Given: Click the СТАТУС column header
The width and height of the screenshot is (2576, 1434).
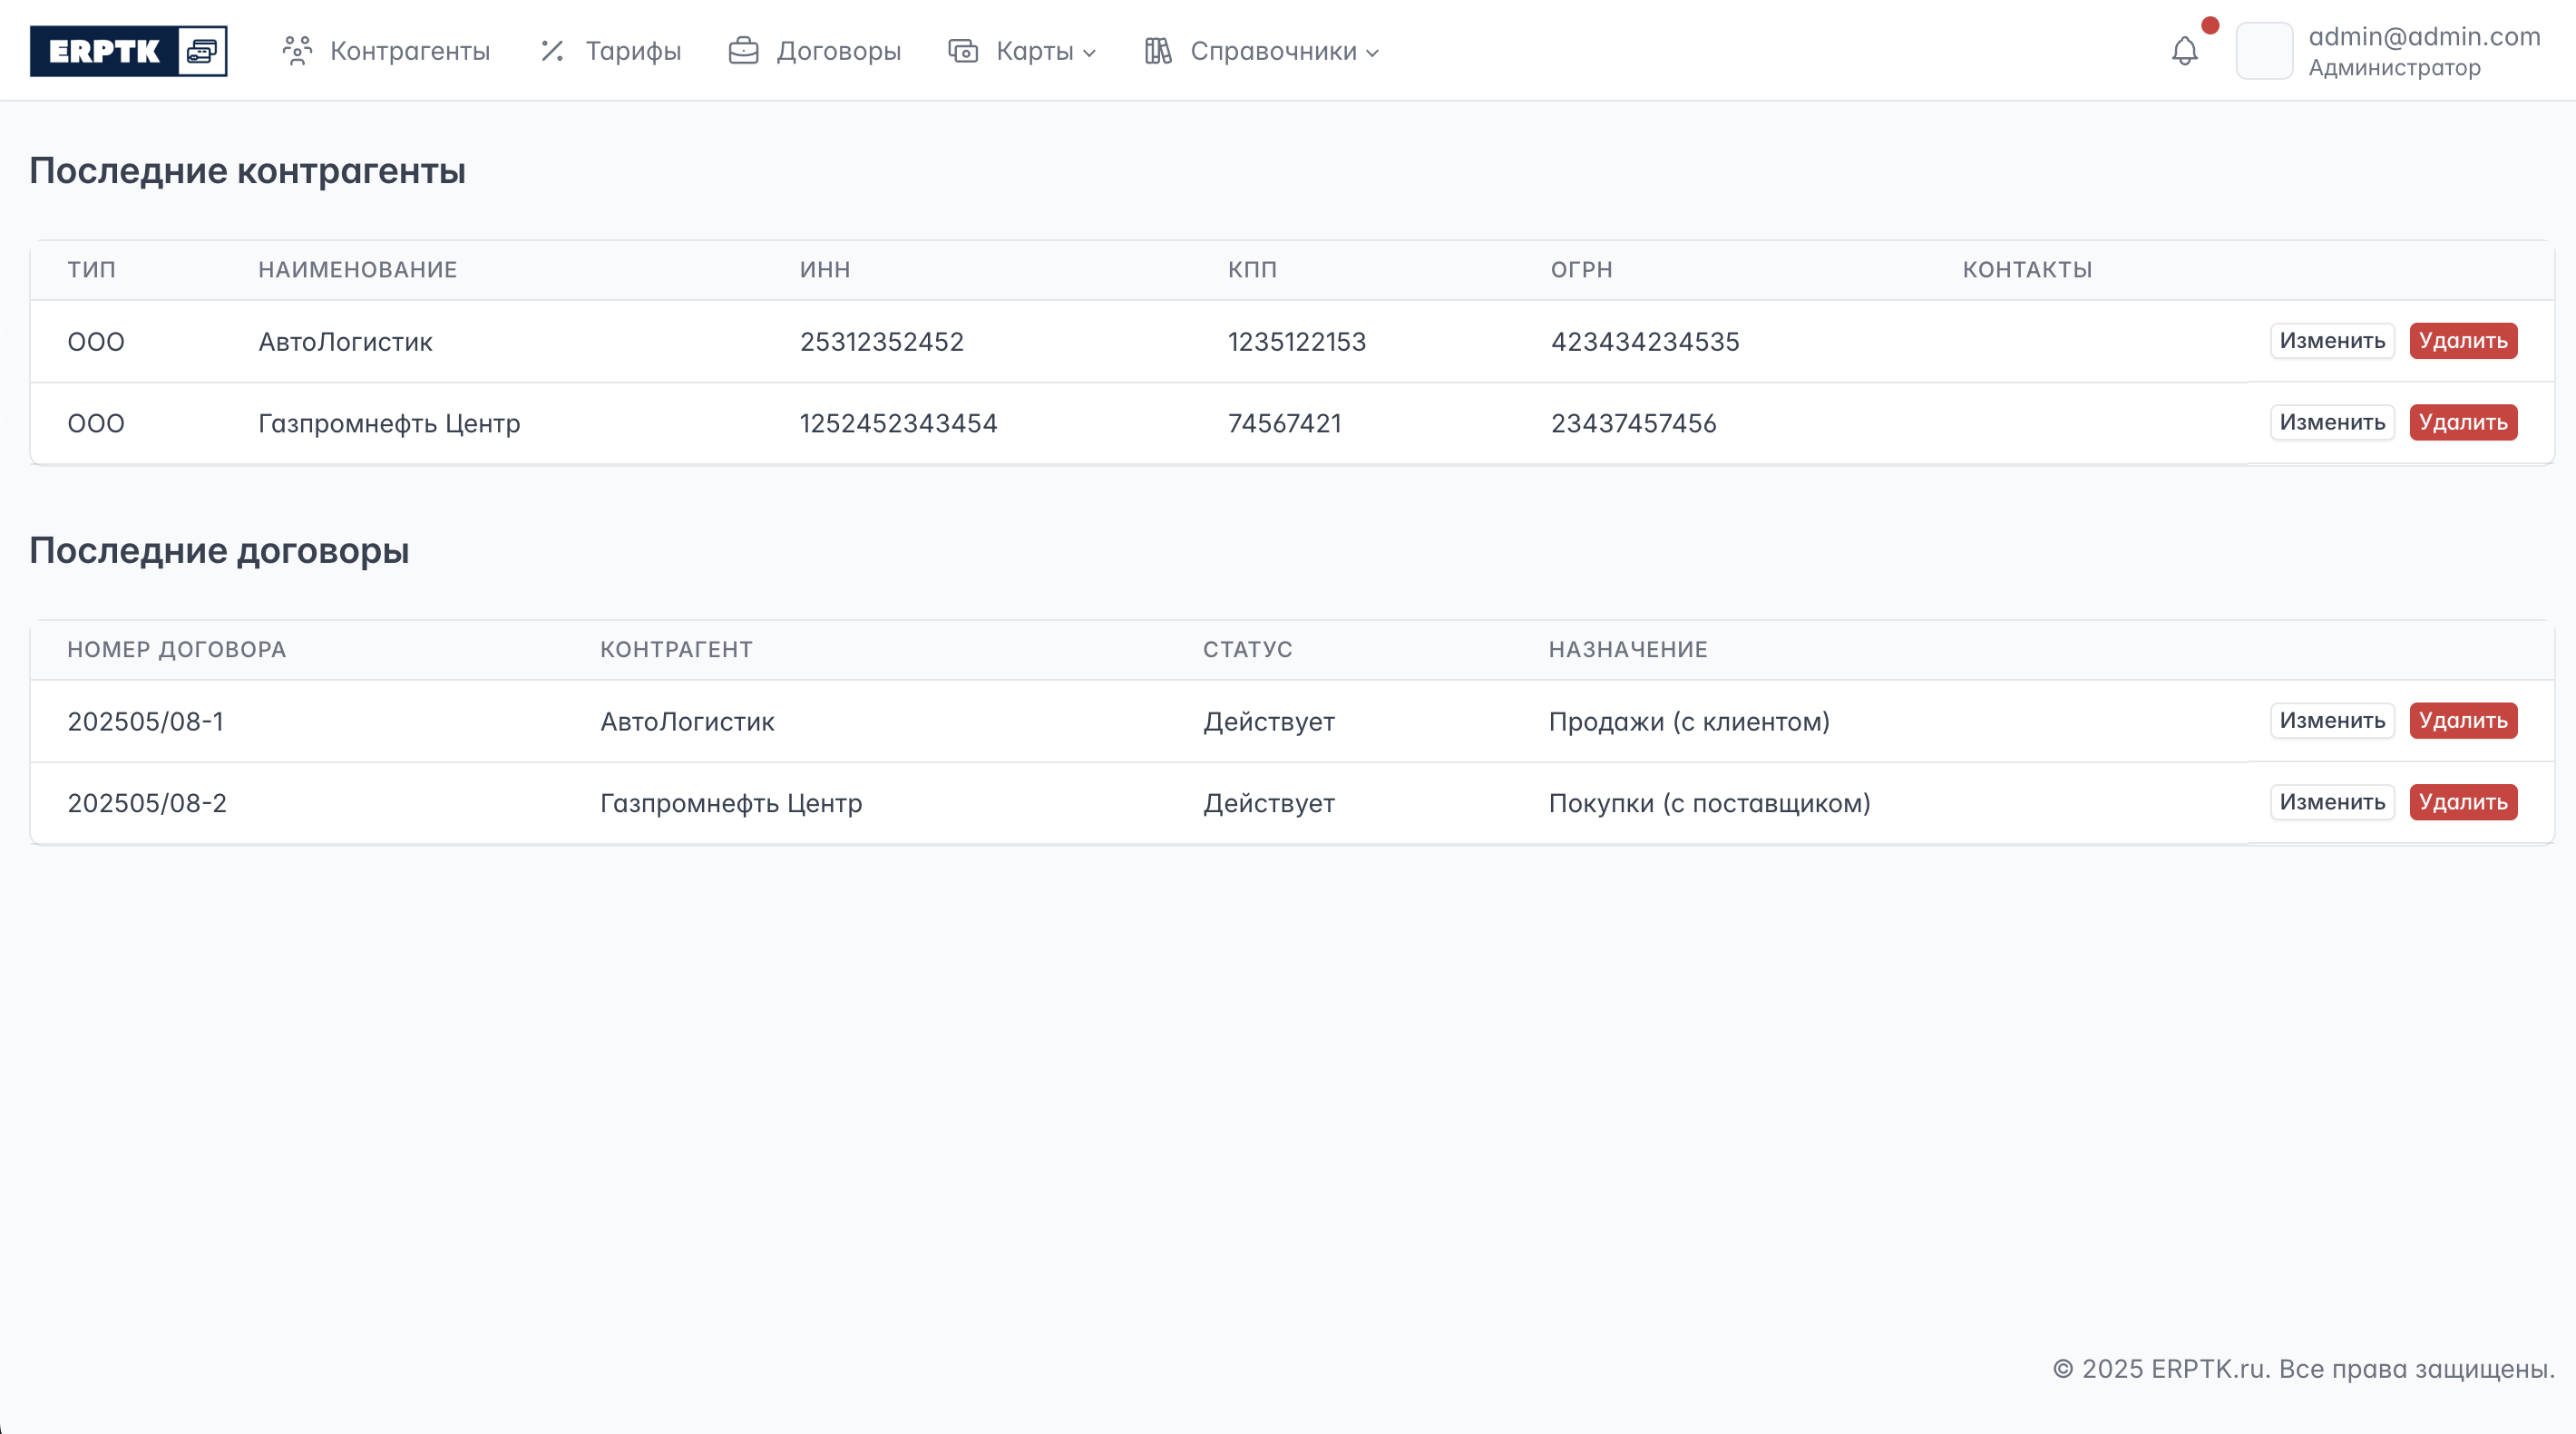Looking at the screenshot, I should [x=1247, y=650].
